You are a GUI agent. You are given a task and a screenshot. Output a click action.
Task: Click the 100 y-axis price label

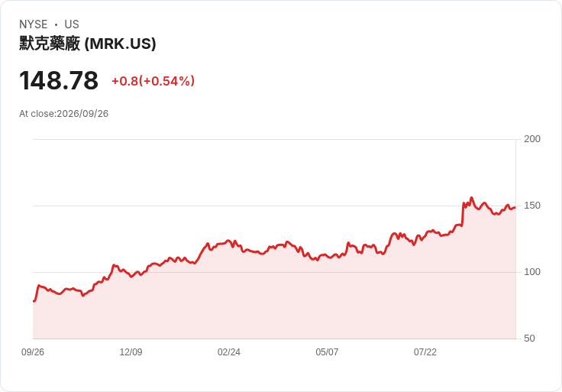pyautogui.click(x=532, y=272)
